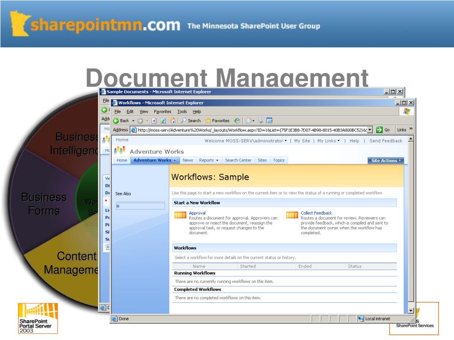Screen dimensions: 454x340
Task: Expand the Links toolbar chevron
Action: tap(411, 129)
